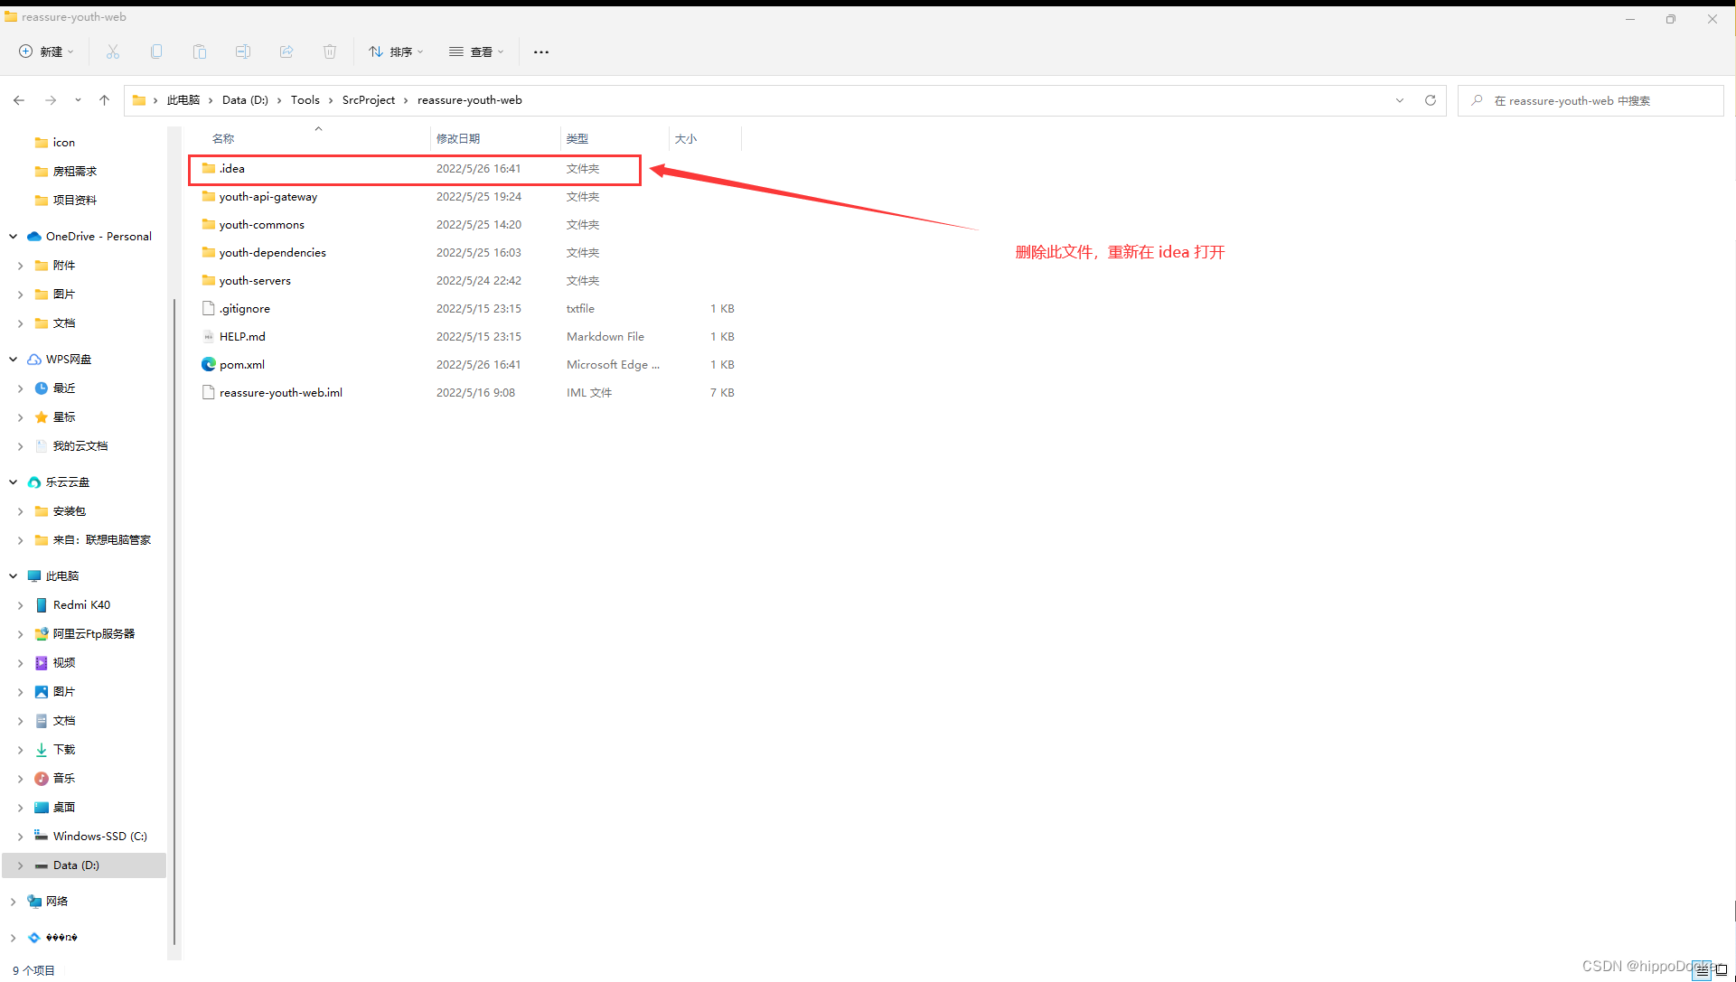Open the 查看 view dropdown

coord(476,51)
